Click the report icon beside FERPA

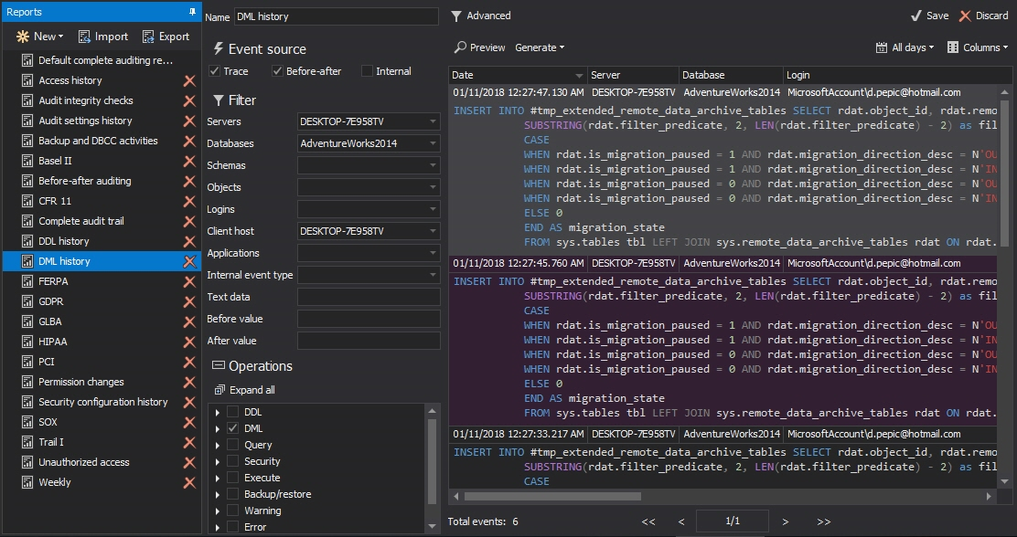pyautogui.click(x=27, y=281)
